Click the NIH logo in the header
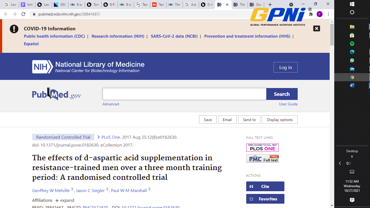Screen dimensions: 370x208 tap(43, 67)
